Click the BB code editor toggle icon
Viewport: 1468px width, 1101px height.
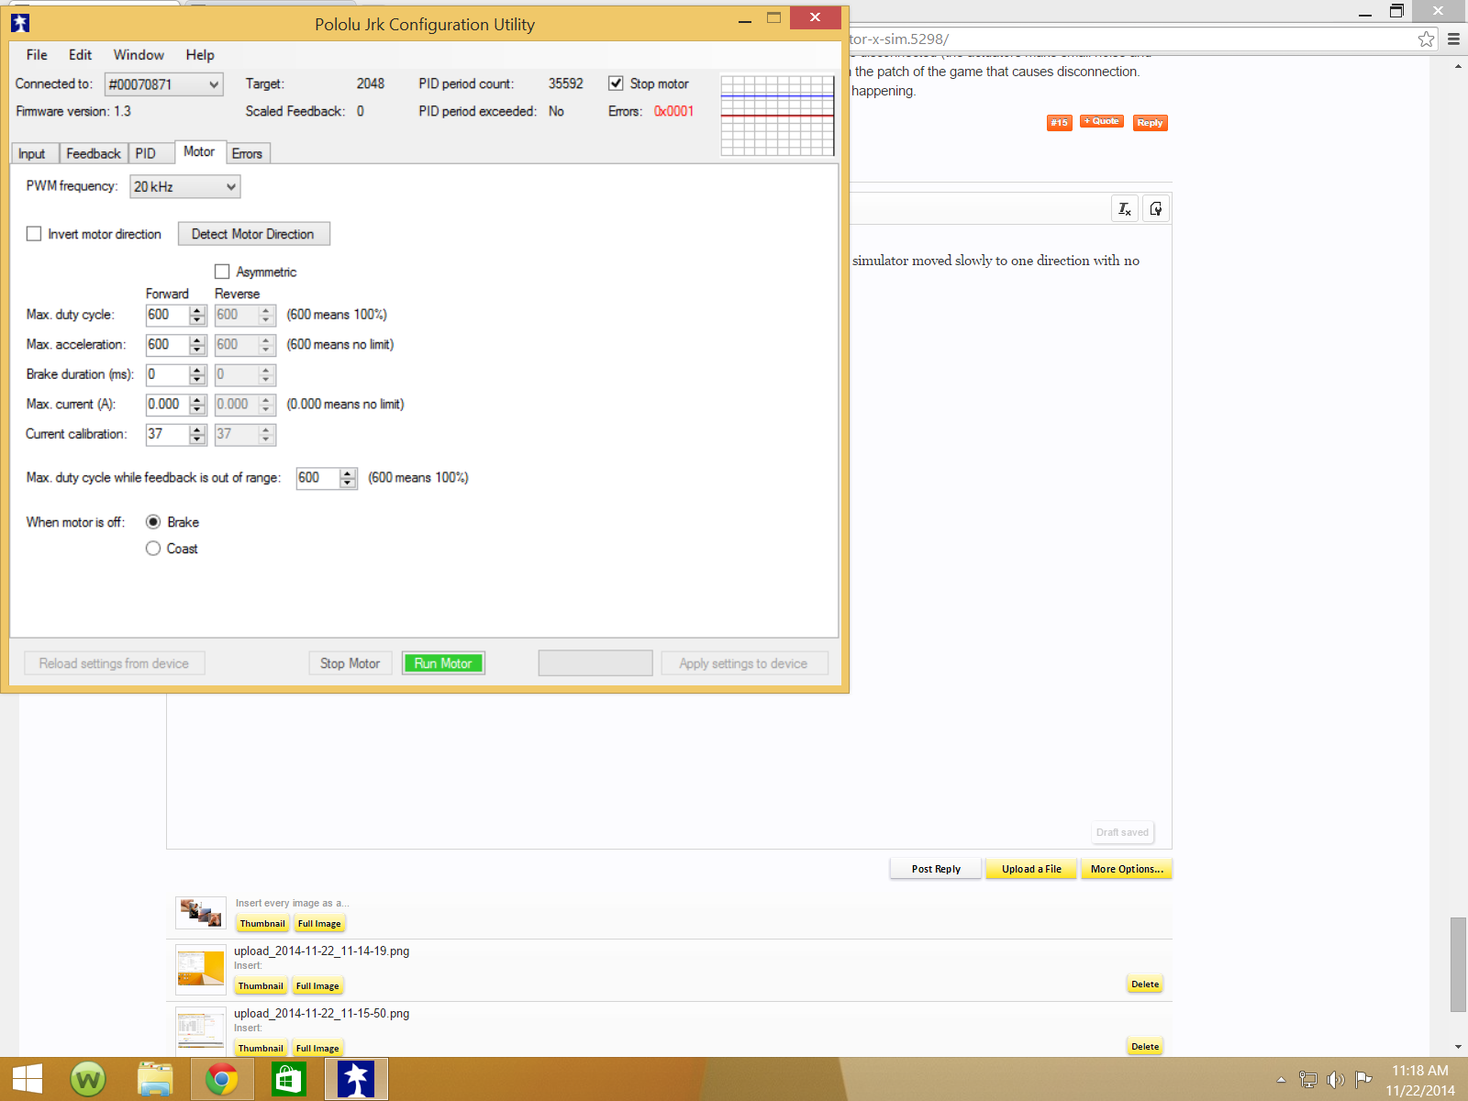(x=1156, y=209)
